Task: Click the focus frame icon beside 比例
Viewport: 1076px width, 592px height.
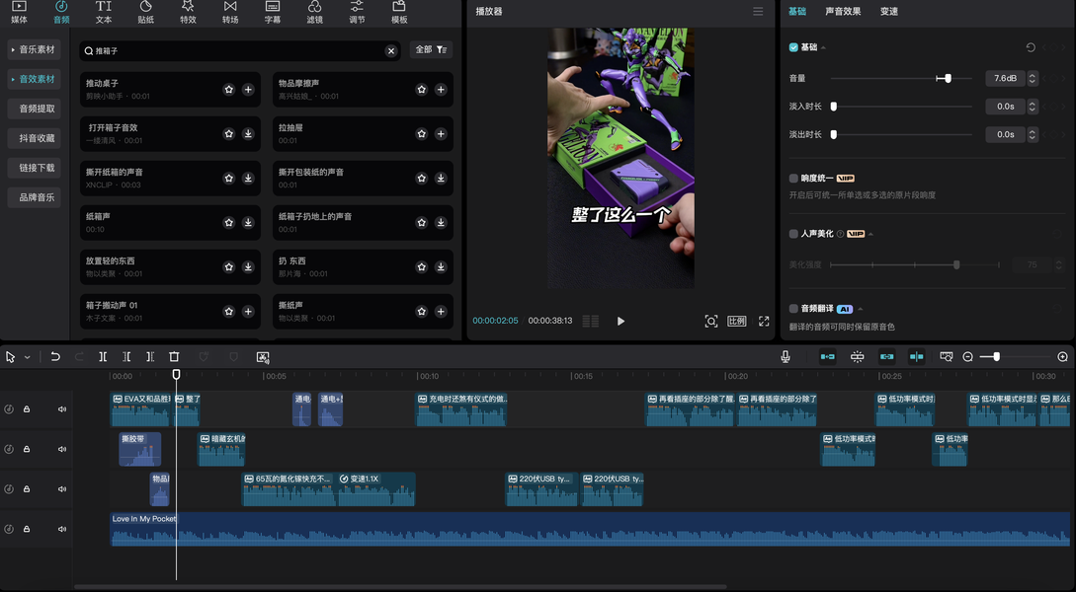Action: click(711, 321)
